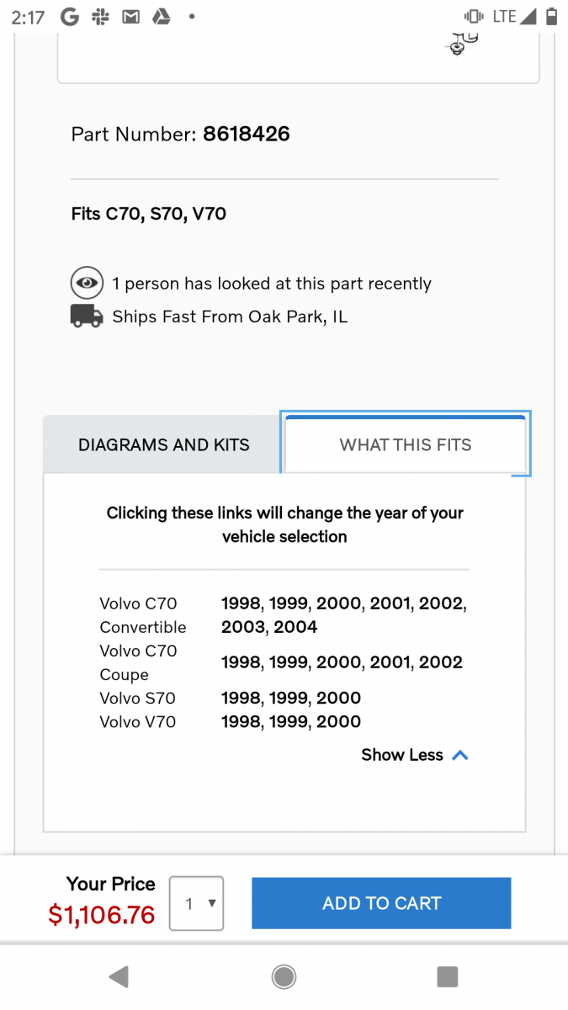Open recent apps with the square button
The width and height of the screenshot is (568, 1010).
pyautogui.click(x=448, y=975)
